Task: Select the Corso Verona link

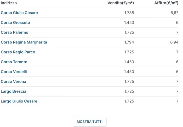Action: [14, 82]
